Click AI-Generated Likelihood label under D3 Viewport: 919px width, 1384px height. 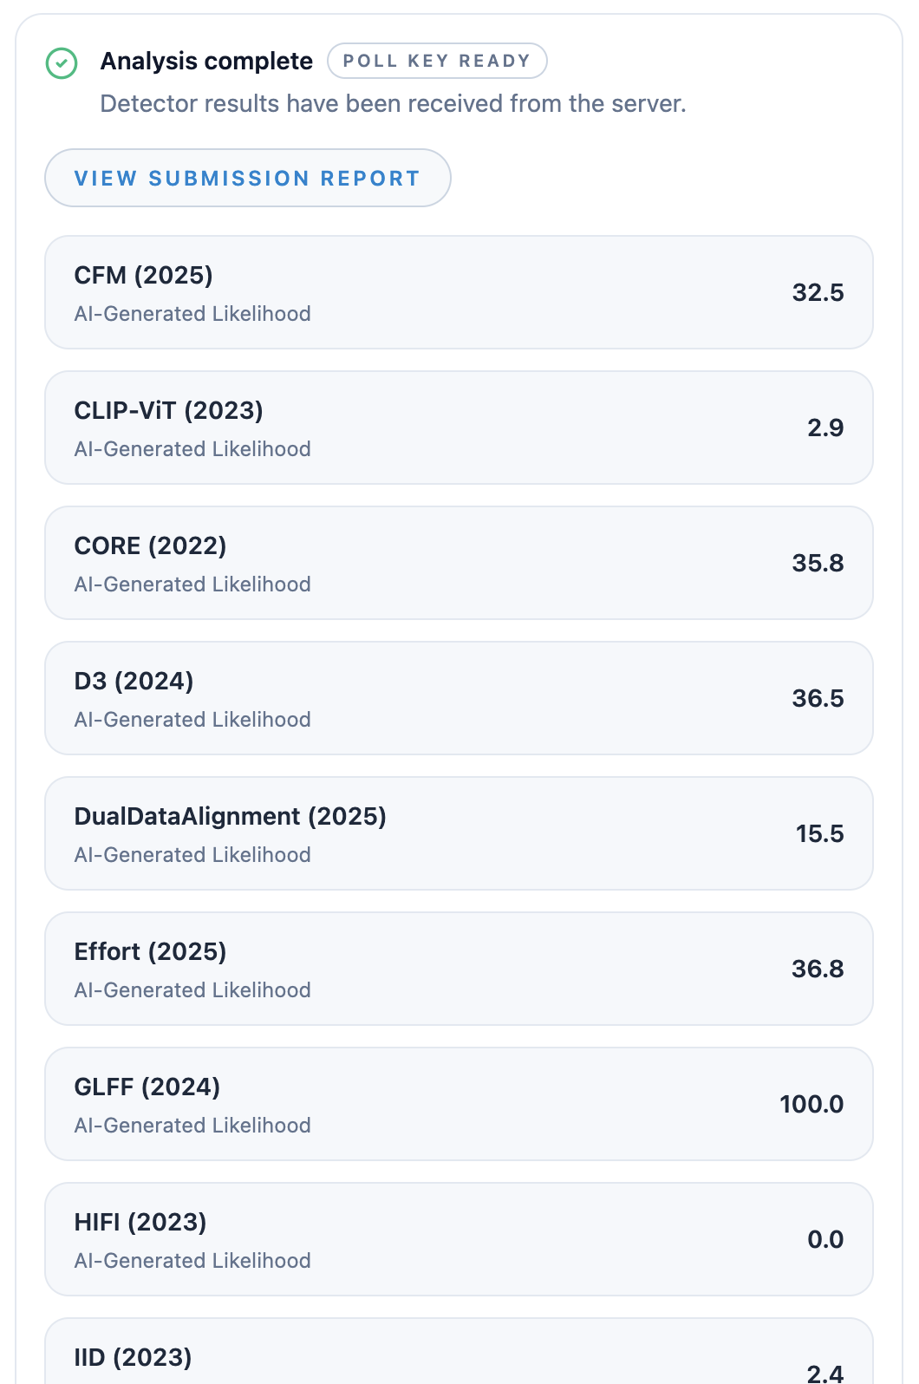[192, 719]
